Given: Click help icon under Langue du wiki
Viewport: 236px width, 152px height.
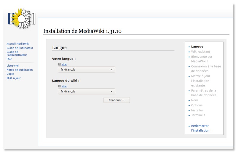Looking at the screenshot, I should tap(60, 86).
